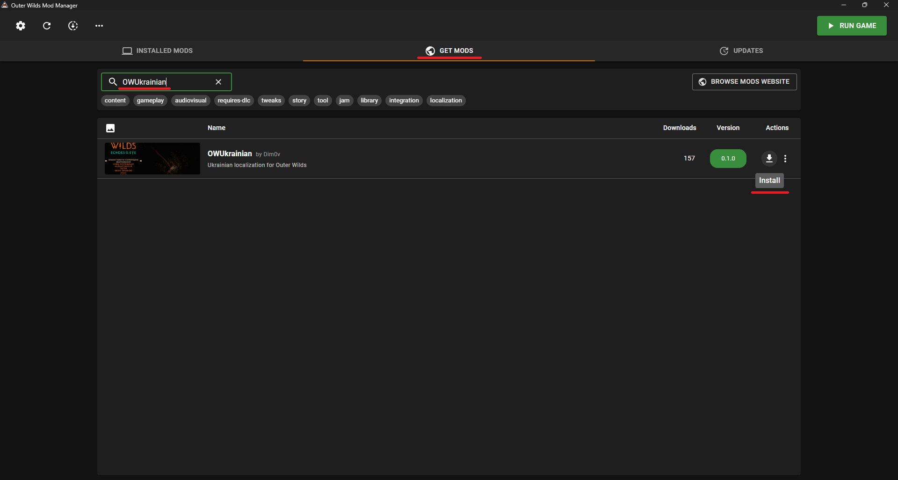Click the OWUkrainian mod name
This screenshot has height=480, width=898.
point(230,153)
